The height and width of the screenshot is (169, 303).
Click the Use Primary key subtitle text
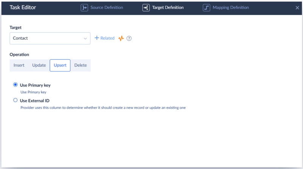pos(33,92)
